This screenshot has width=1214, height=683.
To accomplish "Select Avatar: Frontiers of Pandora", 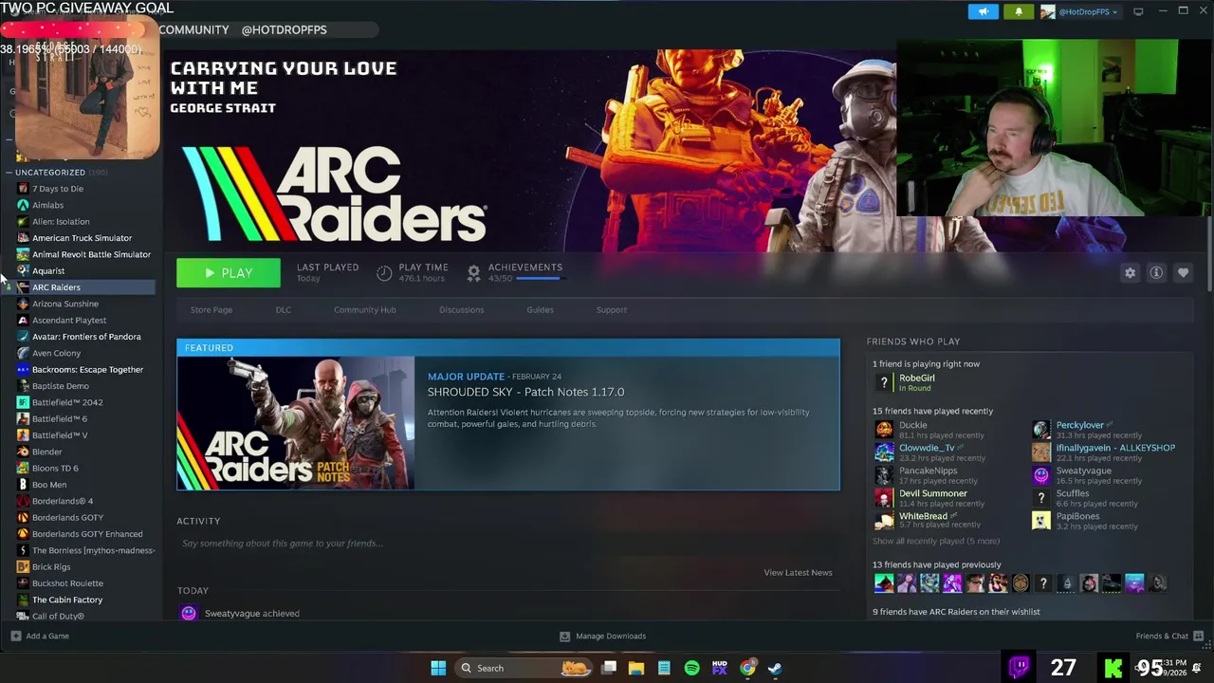I will point(85,337).
